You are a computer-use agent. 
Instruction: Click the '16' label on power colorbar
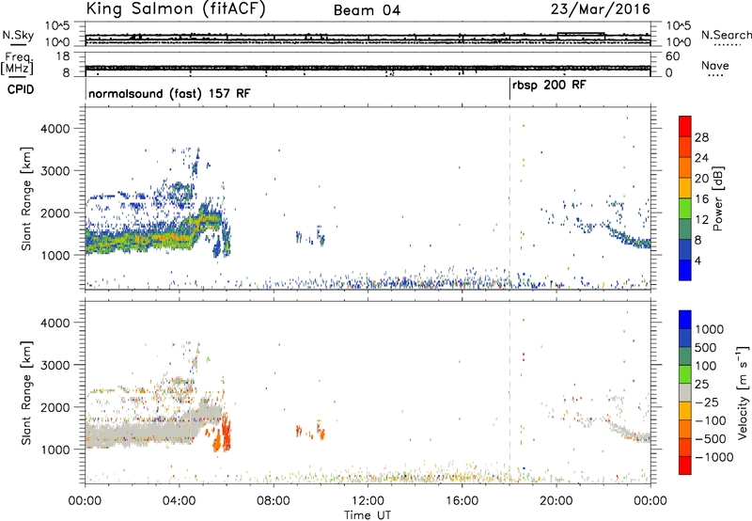(x=701, y=199)
